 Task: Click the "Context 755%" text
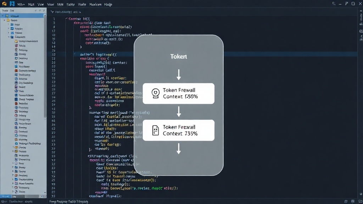pyautogui.click(x=180, y=134)
